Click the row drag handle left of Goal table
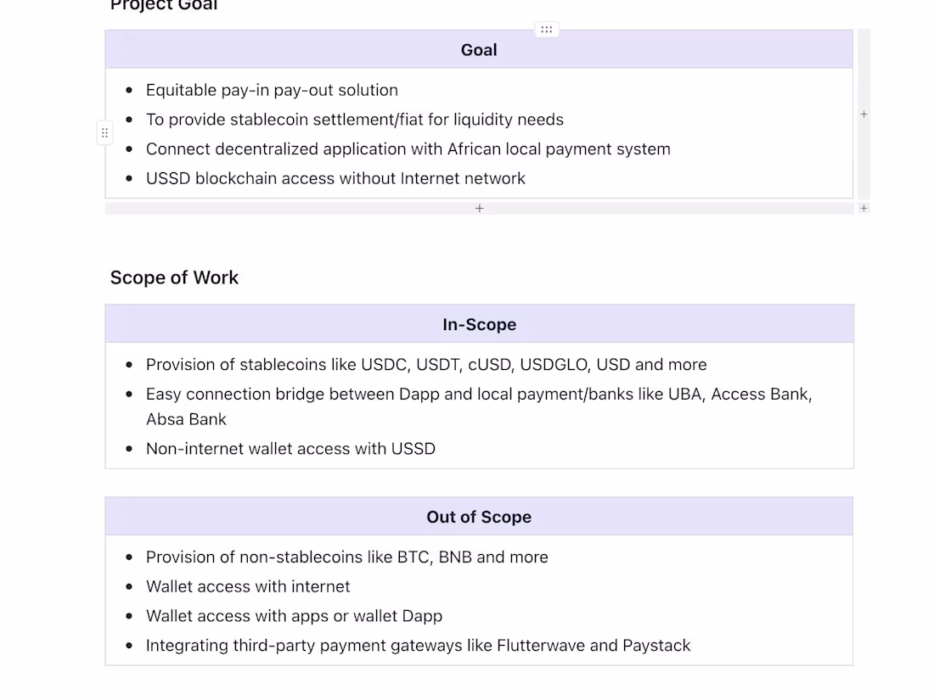The width and height of the screenshot is (934, 700). point(104,133)
